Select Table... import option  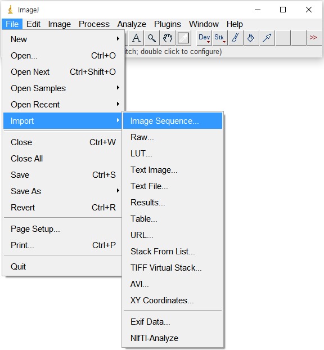[x=173, y=219]
